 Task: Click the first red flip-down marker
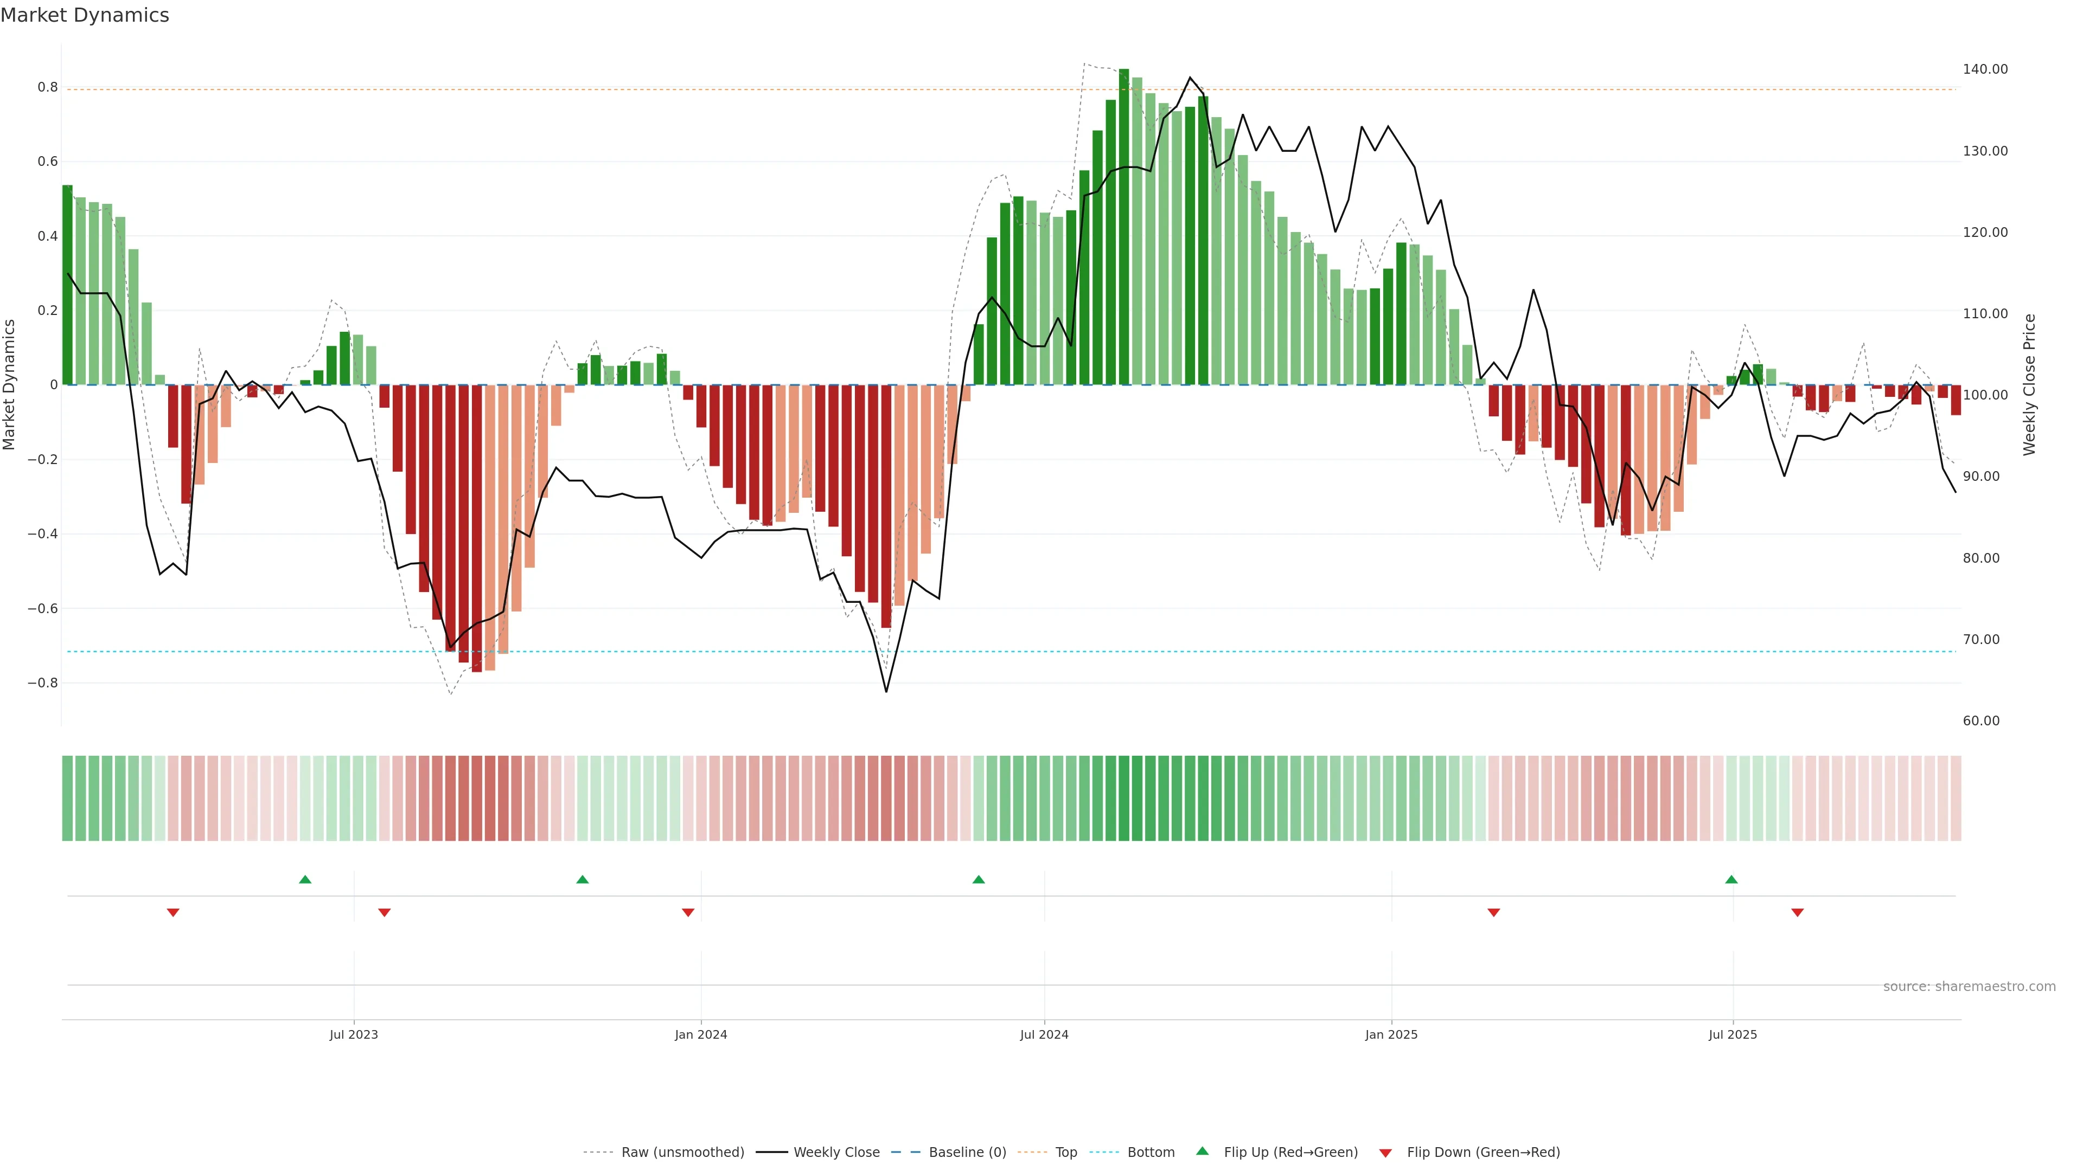(x=173, y=912)
